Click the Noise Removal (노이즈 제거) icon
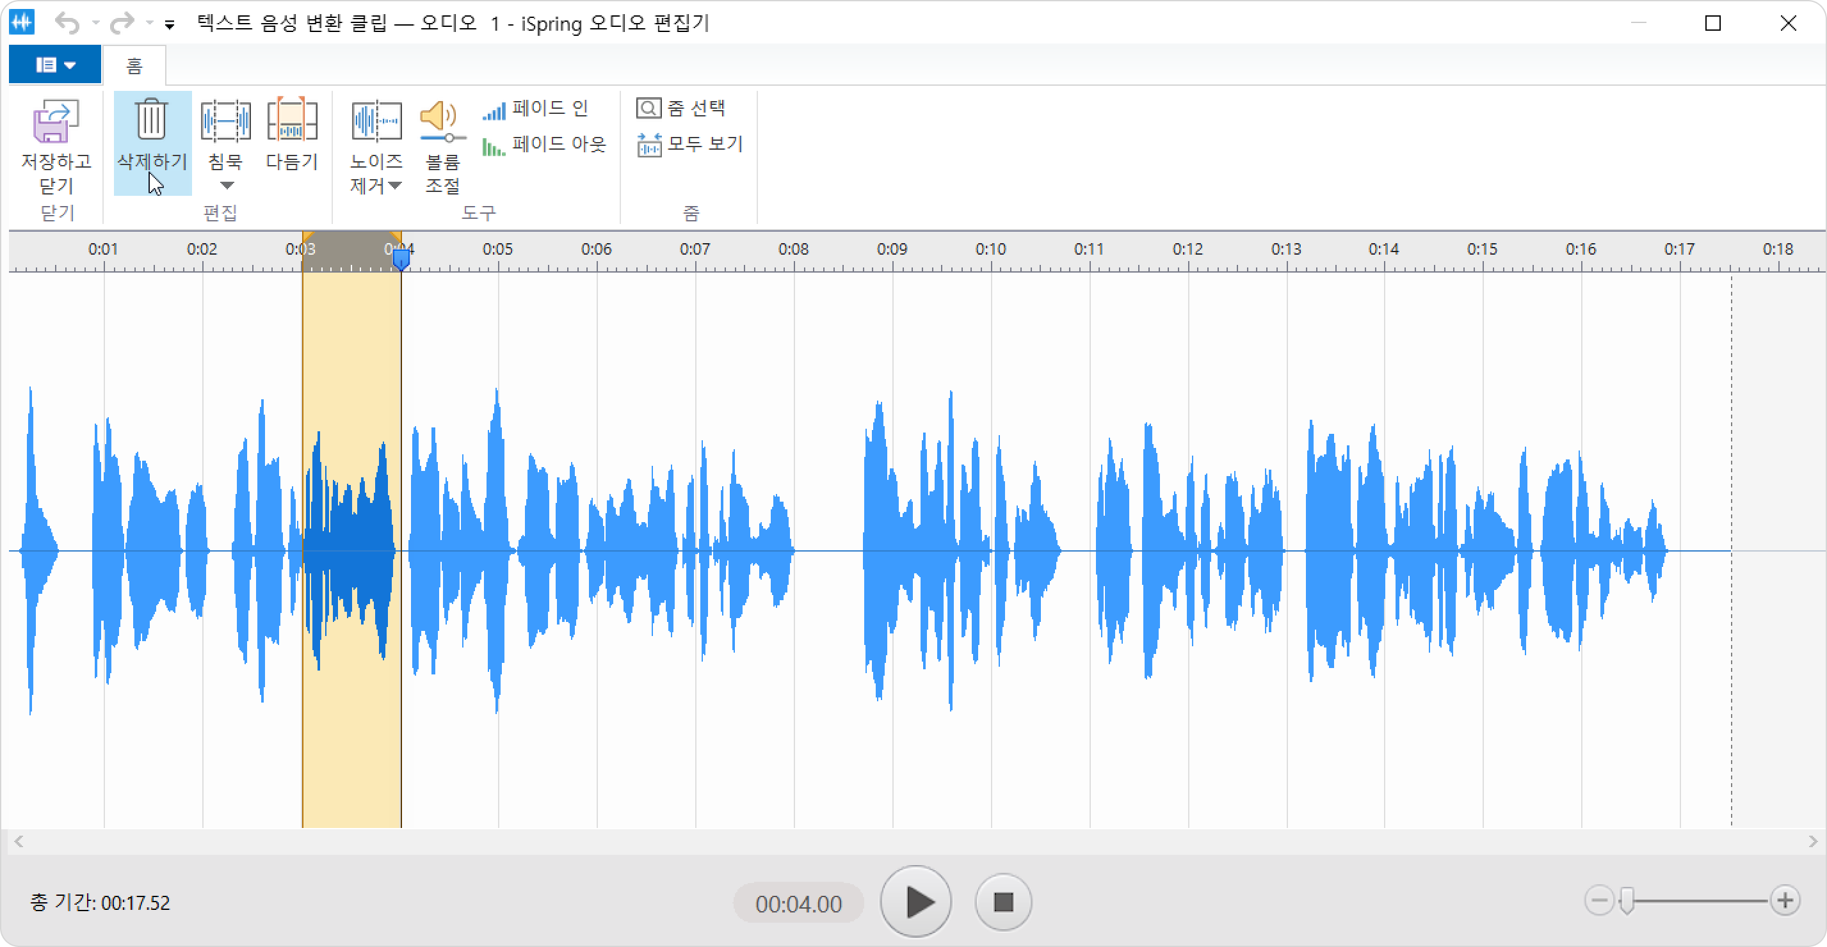This screenshot has width=1827, height=947. coord(376,120)
